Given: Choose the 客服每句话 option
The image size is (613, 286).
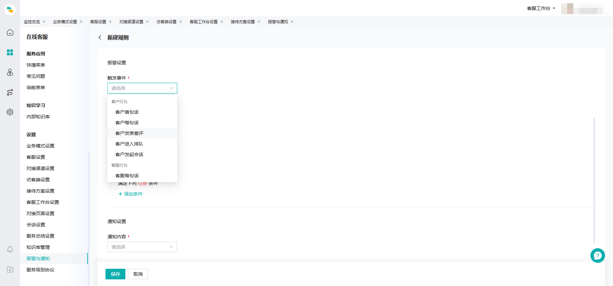Looking at the screenshot, I should click(x=127, y=176).
